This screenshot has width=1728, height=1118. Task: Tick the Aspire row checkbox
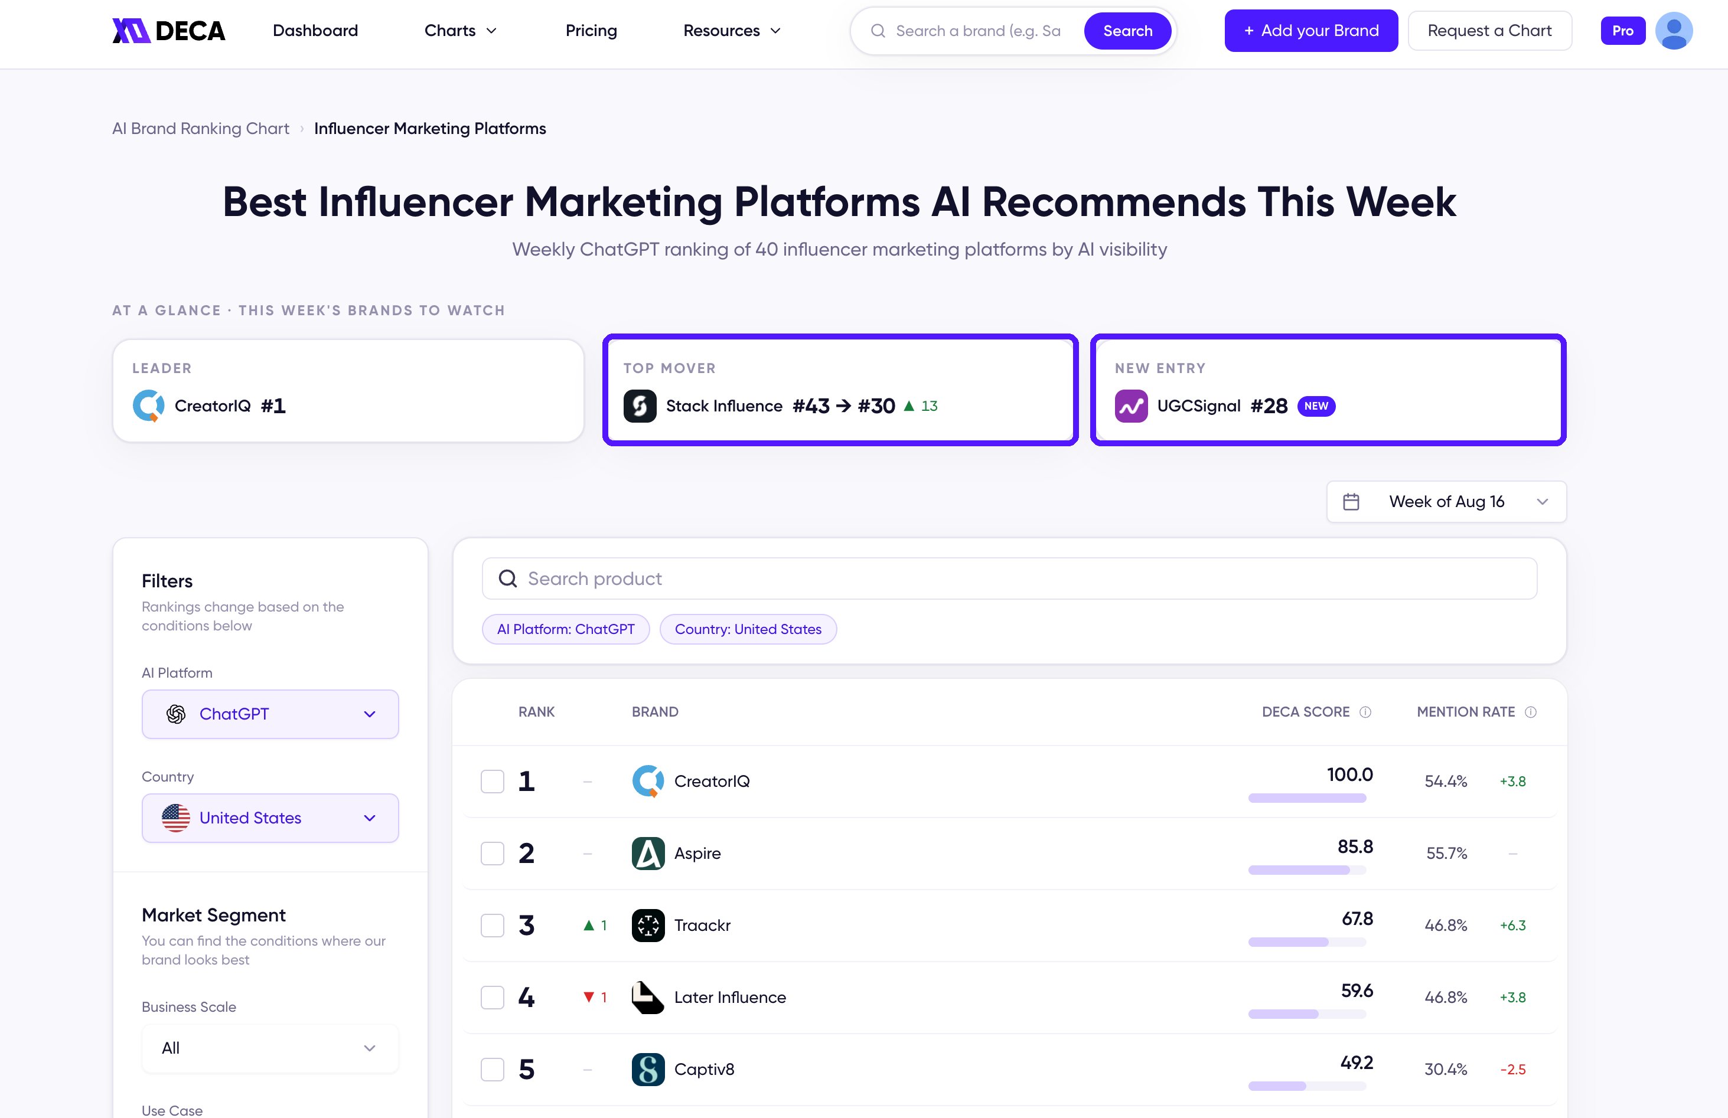[493, 853]
